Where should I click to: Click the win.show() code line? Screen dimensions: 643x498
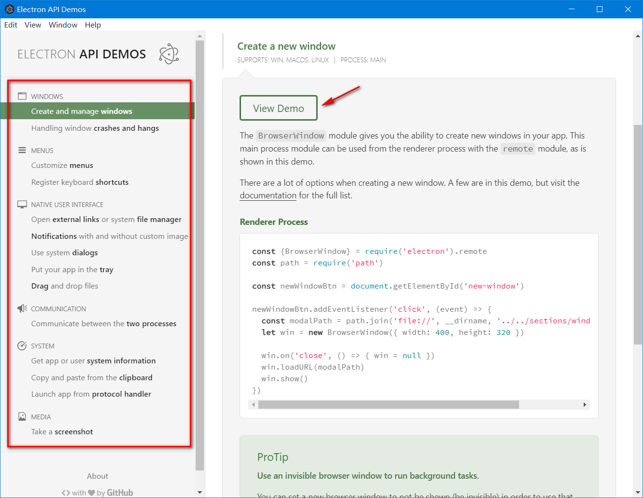[x=284, y=379]
